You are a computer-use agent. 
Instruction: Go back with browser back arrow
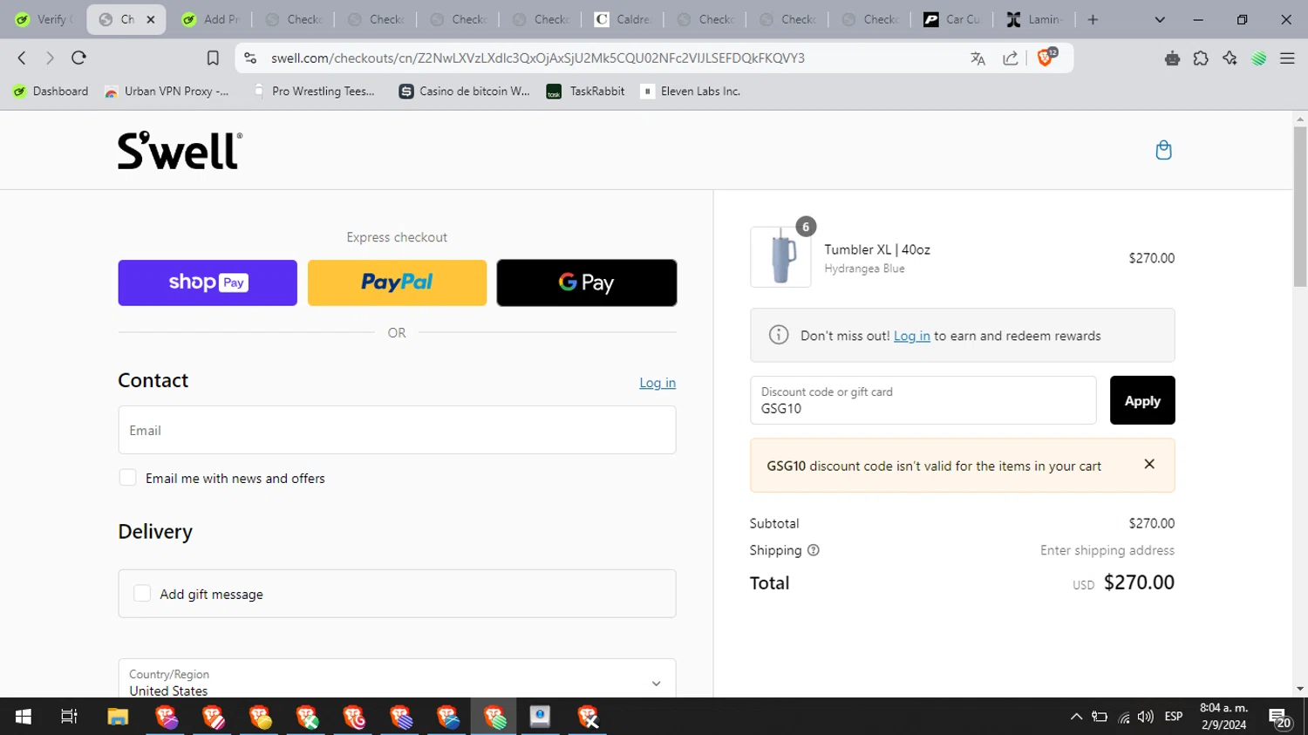pos(22,58)
